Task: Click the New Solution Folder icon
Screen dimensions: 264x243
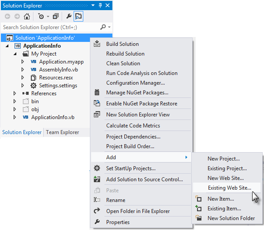Action: (198, 218)
